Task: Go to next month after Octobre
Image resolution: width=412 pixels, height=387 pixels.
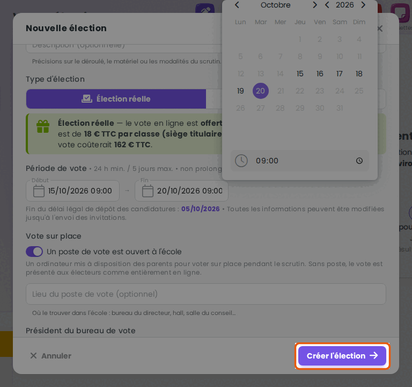Action: click(x=314, y=5)
